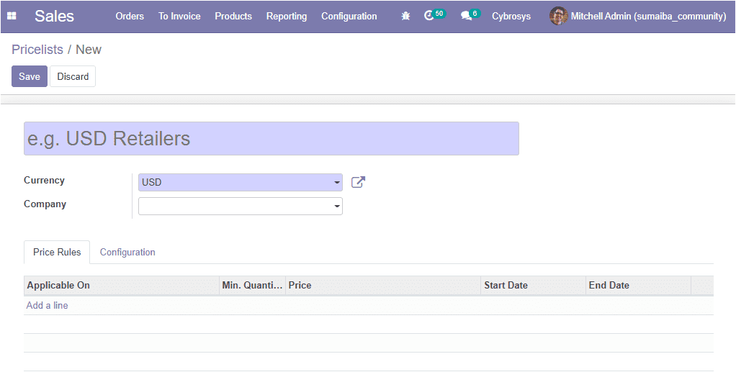Save the new pricelist
This screenshot has height=372, width=736.
(x=30, y=76)
